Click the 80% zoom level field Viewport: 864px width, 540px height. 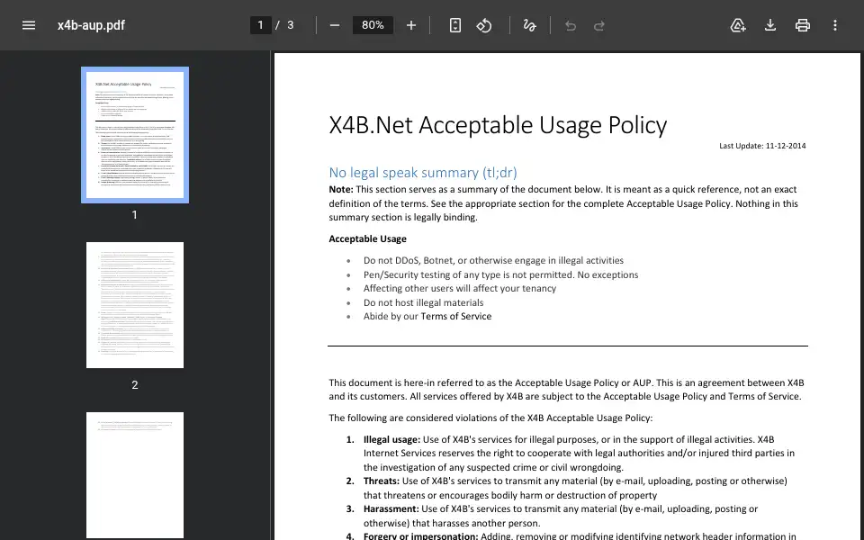pyautogui.click(x=373, y=25)
